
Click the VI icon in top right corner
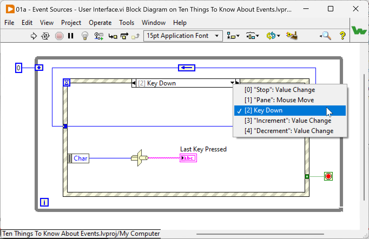click(359, 30)
